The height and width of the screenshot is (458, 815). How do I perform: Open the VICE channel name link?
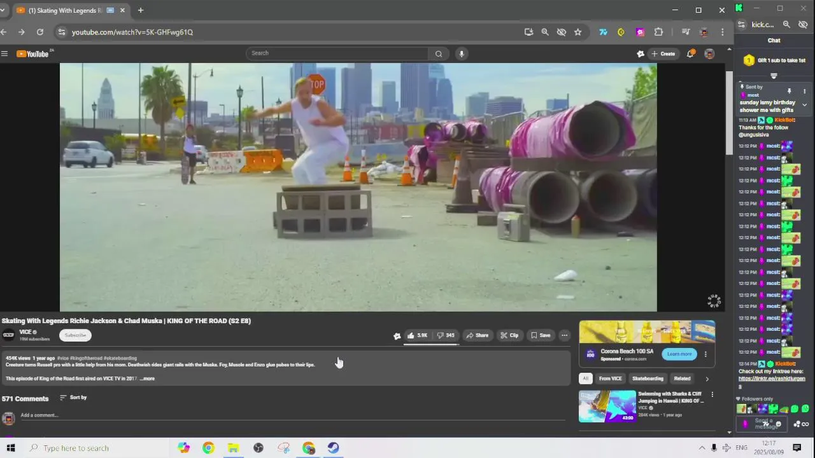pos(25,332)
